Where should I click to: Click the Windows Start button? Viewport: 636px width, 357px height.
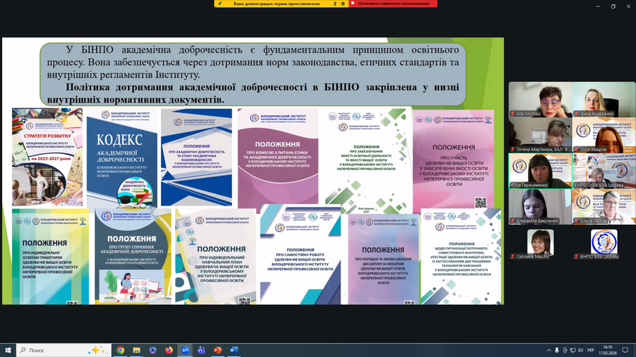[8, 351]
